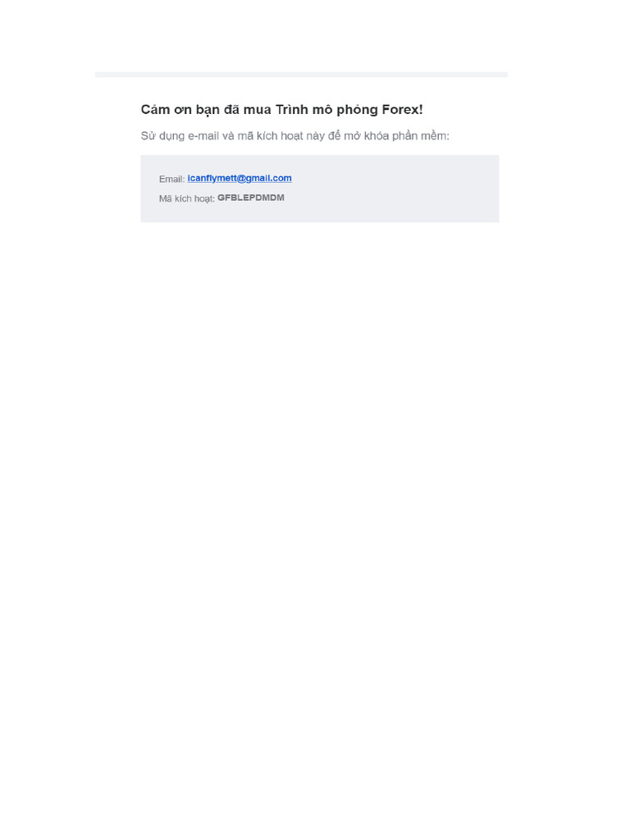The width and height of the screenshot is (630, 840).
Task: Click the activation code GFBLEPDMDM
Action: coord(251,198)
